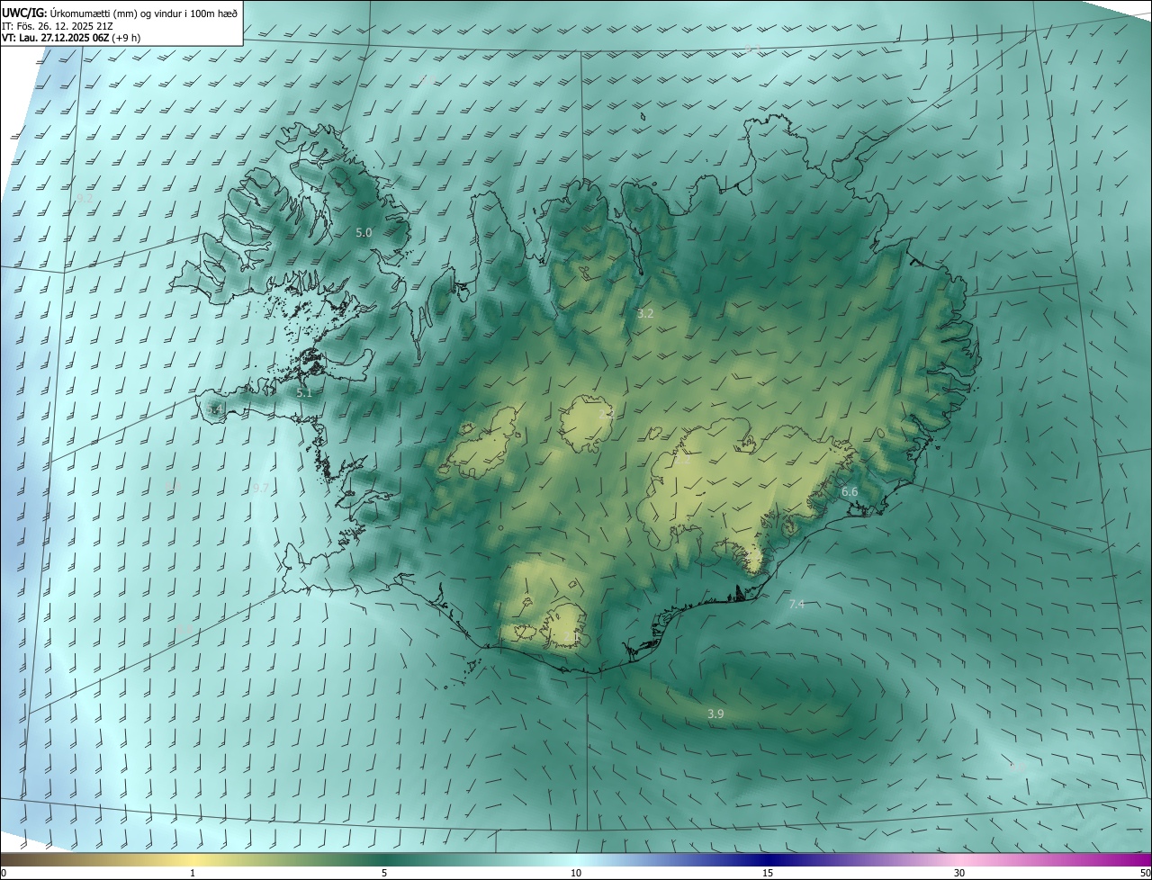
Task: Click the colour scale tick label "50"
Action: (x=1145, y=873)
